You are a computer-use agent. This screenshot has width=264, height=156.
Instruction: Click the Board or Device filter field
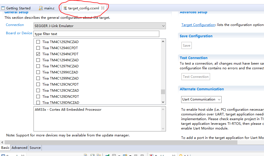click(x=96, y=34)
